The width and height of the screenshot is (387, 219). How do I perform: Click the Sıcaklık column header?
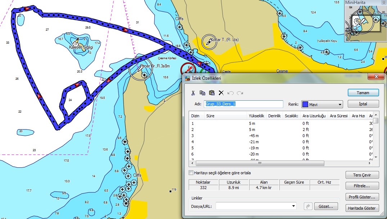[x=292, y=116]
